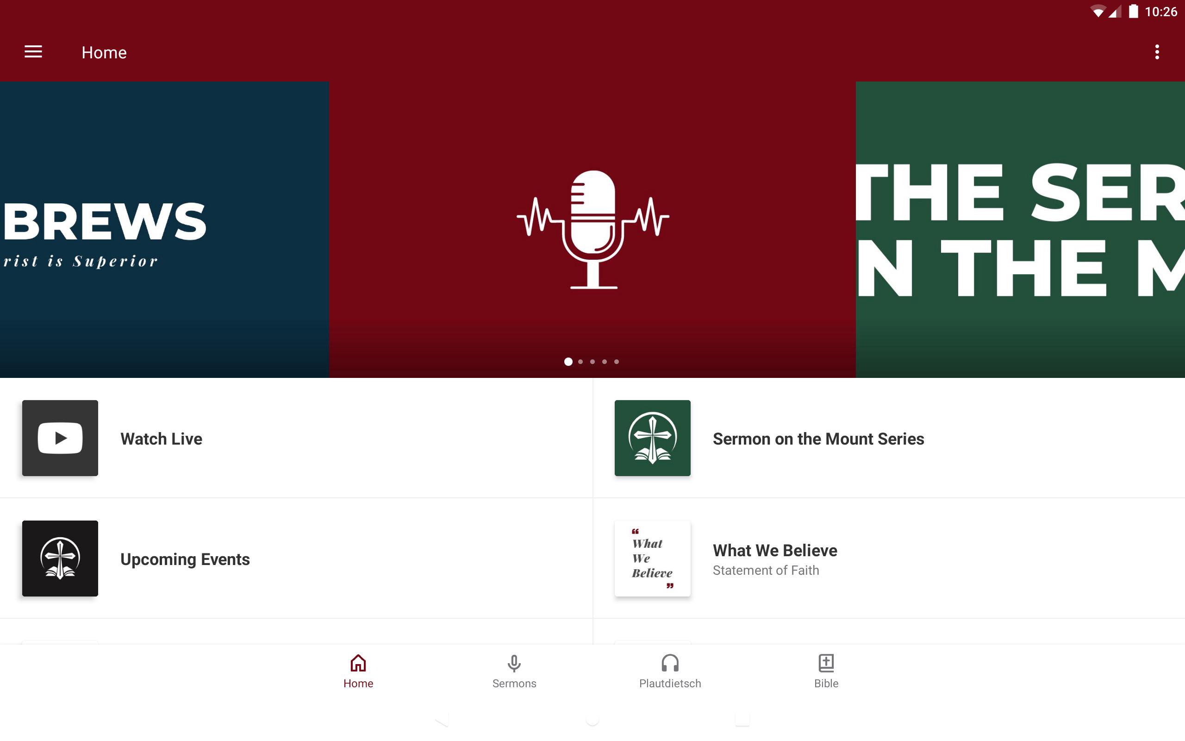
Task: Click the green cross Sermon on the Mount icon
Action: point(652,438)
